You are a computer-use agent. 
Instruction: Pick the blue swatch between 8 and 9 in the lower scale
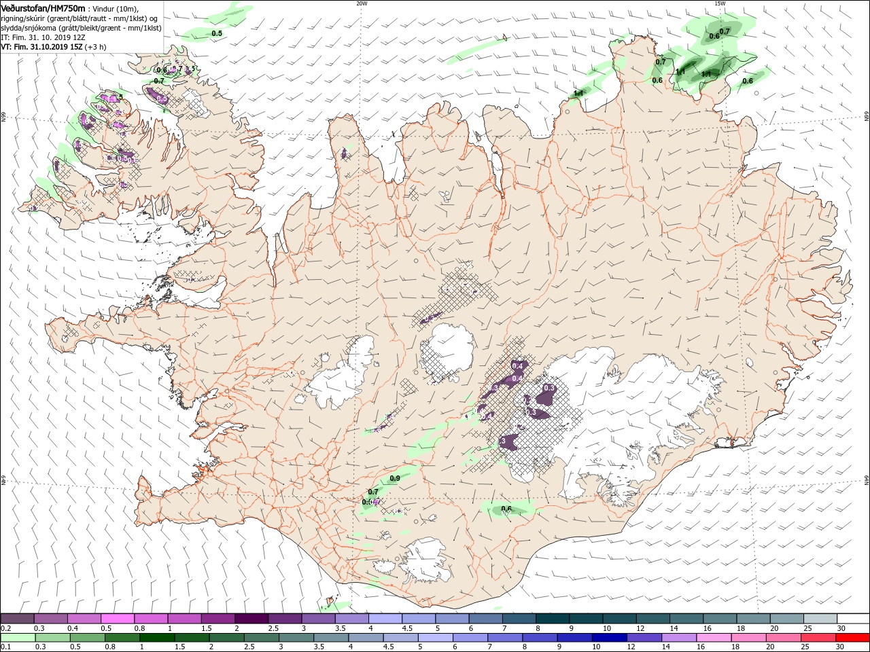tap(538, 638)
